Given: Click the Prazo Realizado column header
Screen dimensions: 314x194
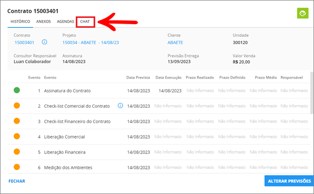Looking at the screenshot, I should [x=200, y=77].
